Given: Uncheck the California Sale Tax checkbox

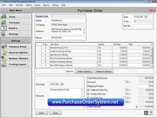Looking at the screenshot, I should 89,90.
